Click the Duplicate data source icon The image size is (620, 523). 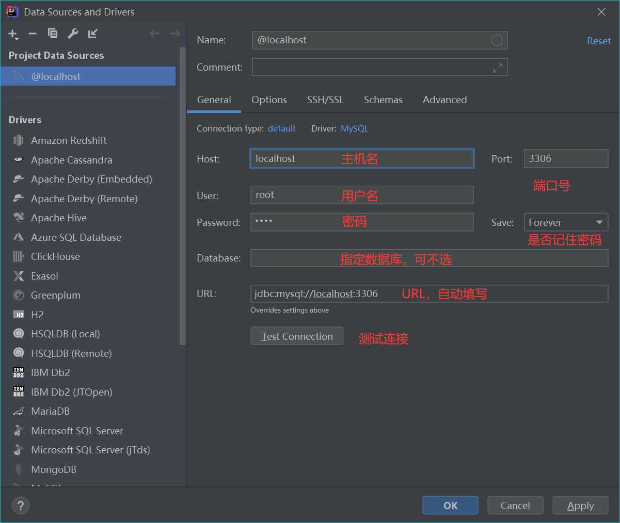[x=52, y=34]
